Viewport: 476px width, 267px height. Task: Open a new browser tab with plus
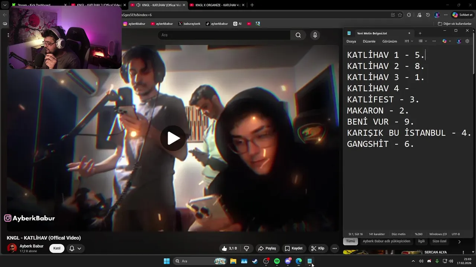pyautogui.click(x=252, y=5)
